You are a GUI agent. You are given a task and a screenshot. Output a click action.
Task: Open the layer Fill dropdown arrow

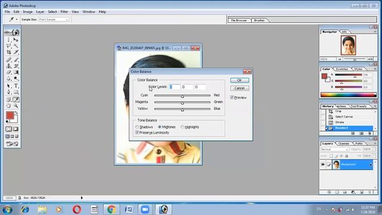(x=374, y=156)
